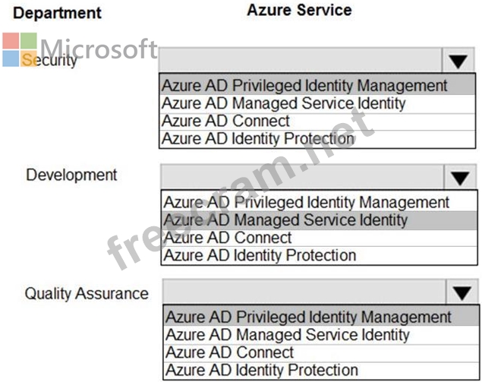Choose Identity Protection for Development

(x=320, y=256)
